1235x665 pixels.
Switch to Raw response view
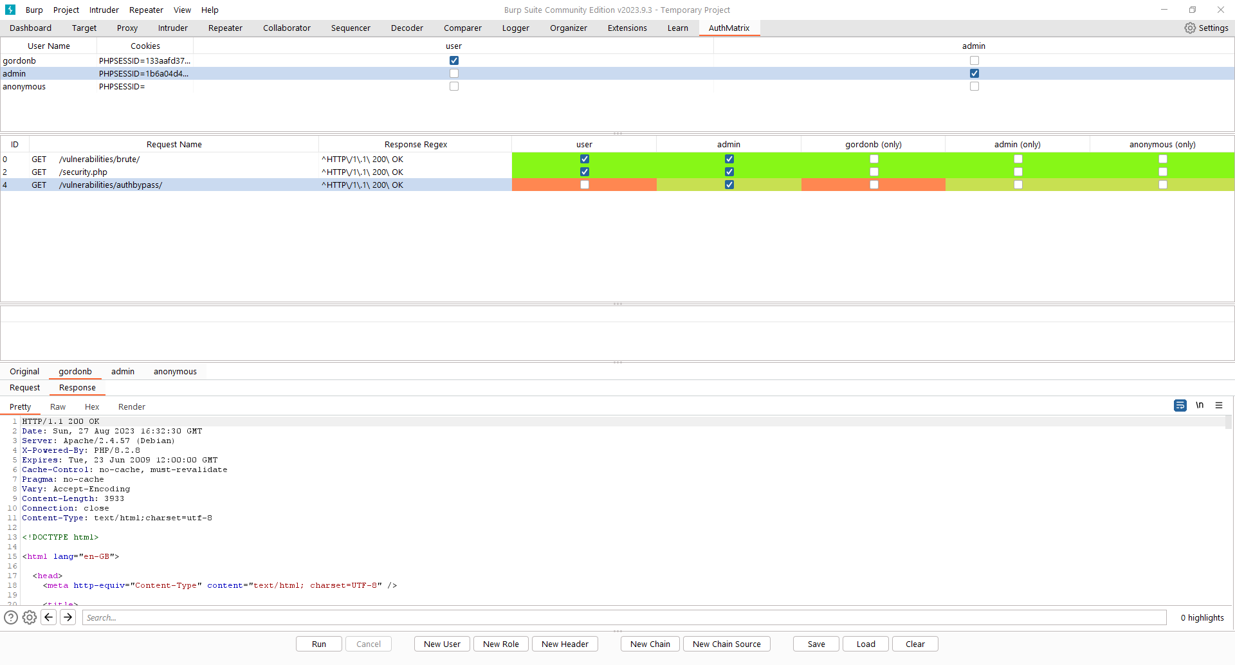pos(58,406)
